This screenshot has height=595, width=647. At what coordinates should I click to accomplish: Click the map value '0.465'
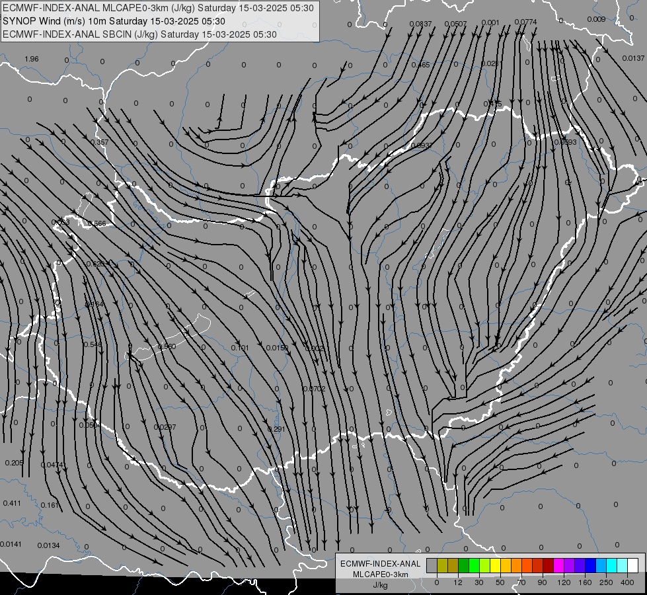420,65
